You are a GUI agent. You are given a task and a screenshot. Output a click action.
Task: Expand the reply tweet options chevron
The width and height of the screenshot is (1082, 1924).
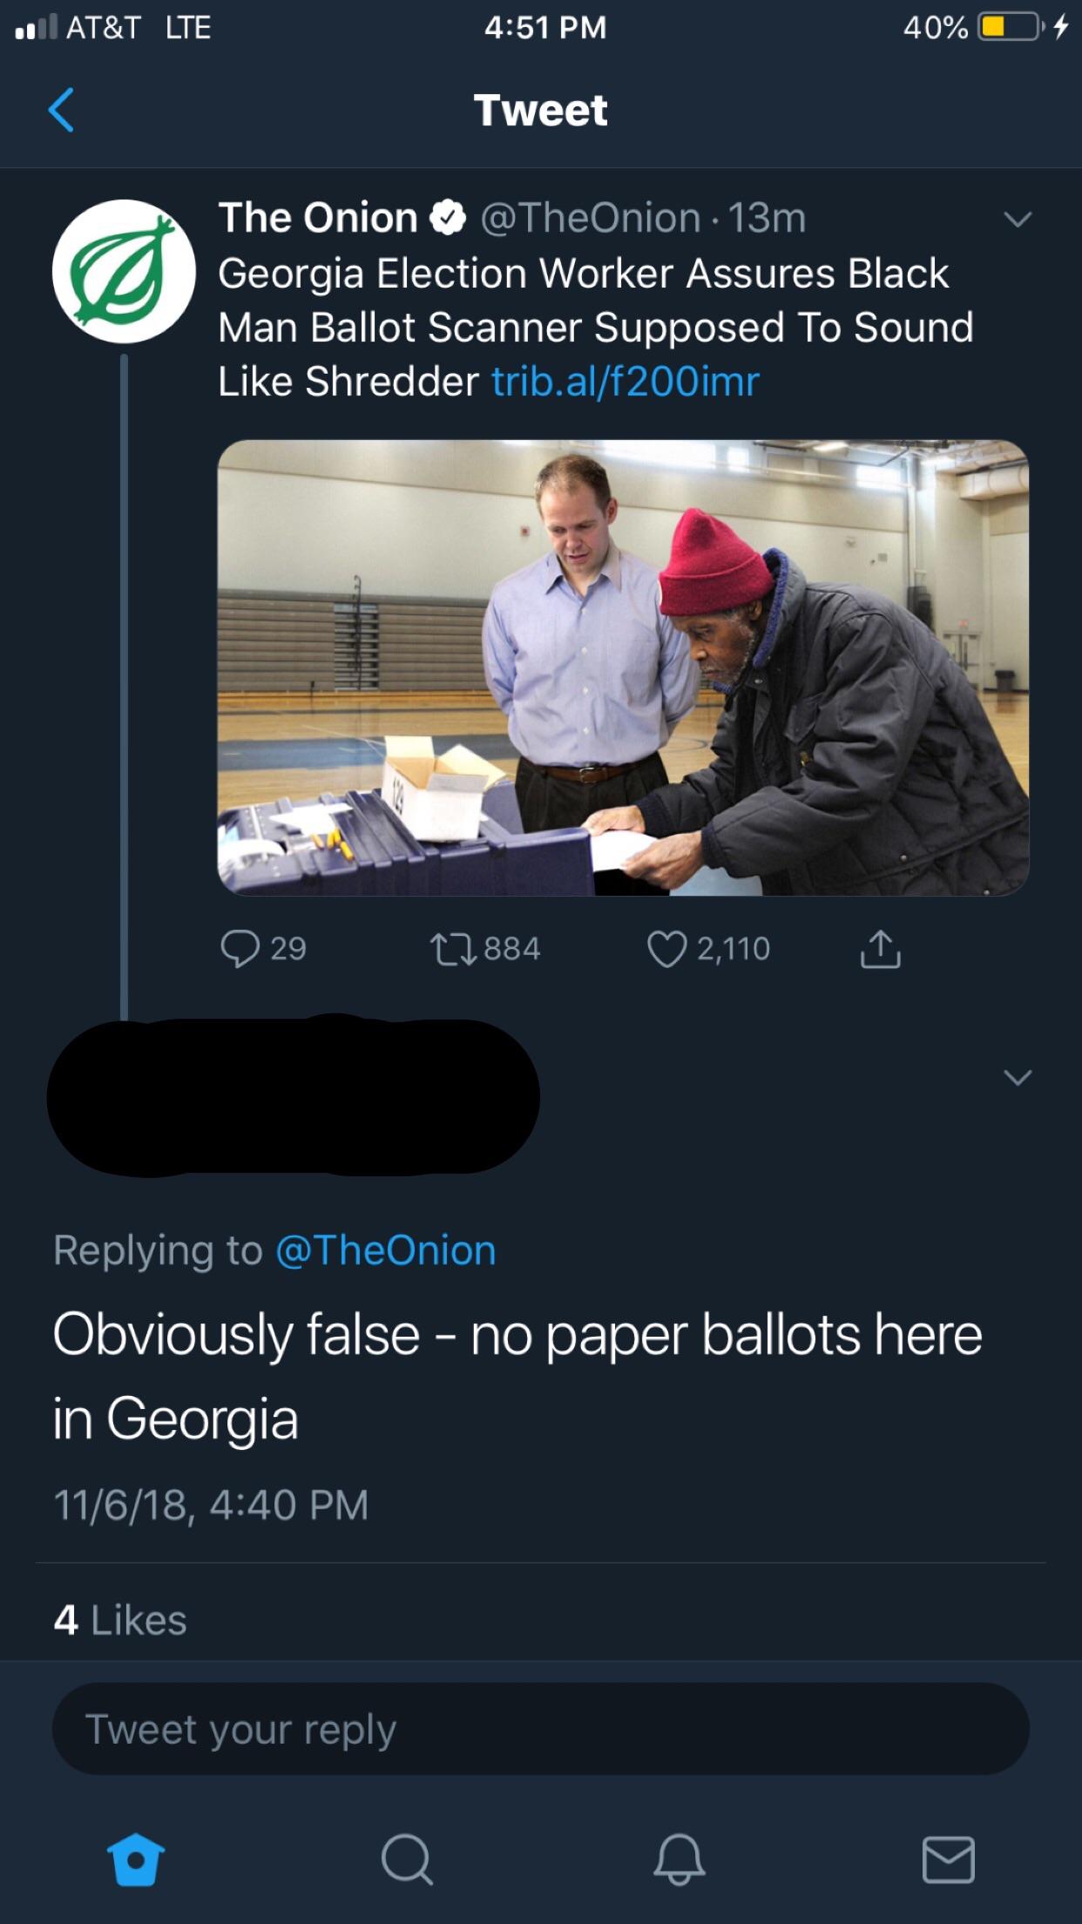tap(1017, 1078)
